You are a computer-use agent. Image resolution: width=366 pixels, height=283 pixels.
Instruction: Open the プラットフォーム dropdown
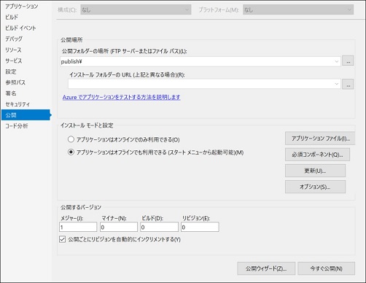pos(298,10)
